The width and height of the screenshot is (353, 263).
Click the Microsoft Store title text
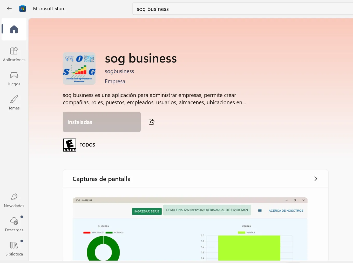click(x=49, y=9)
